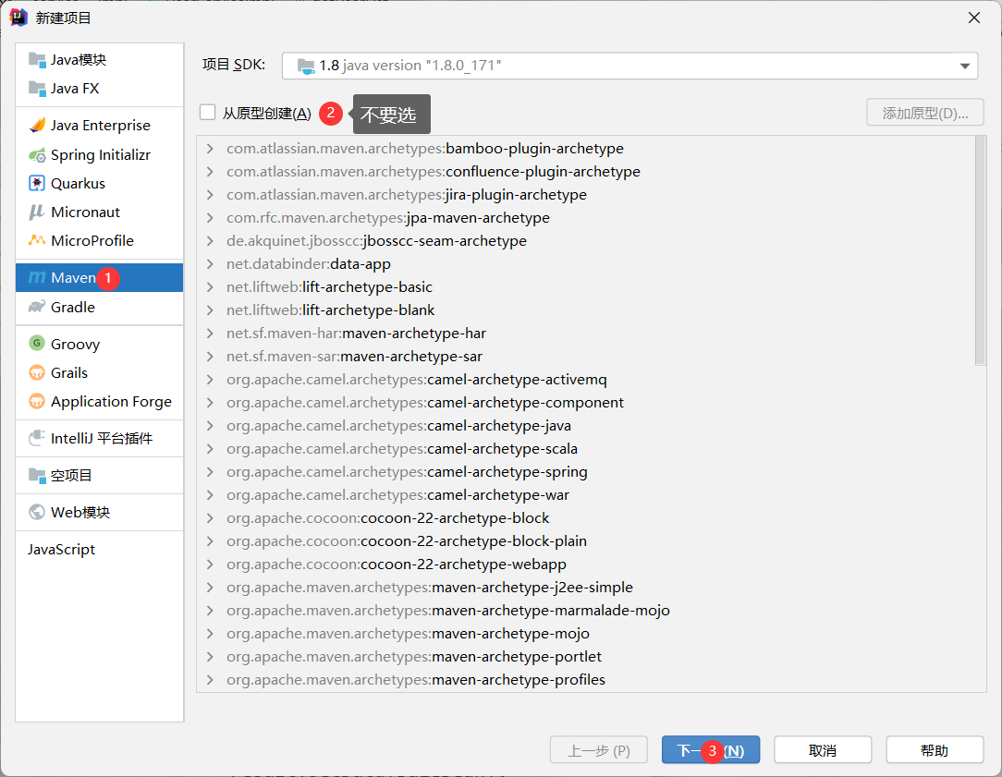Expand the jpa-maven-archetype node
The height and width of the screenshot is (777, 1002).
coord(210,218)
